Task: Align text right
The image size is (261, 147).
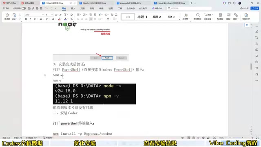Action: (x=86, y=19)
